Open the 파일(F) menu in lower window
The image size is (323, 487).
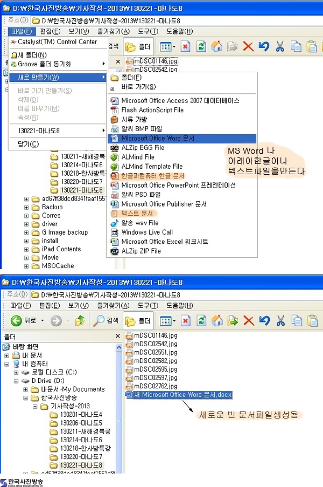[x=21, y=306]
